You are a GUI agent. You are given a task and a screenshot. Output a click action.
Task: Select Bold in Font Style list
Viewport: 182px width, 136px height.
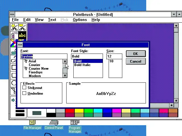(88, 61)
